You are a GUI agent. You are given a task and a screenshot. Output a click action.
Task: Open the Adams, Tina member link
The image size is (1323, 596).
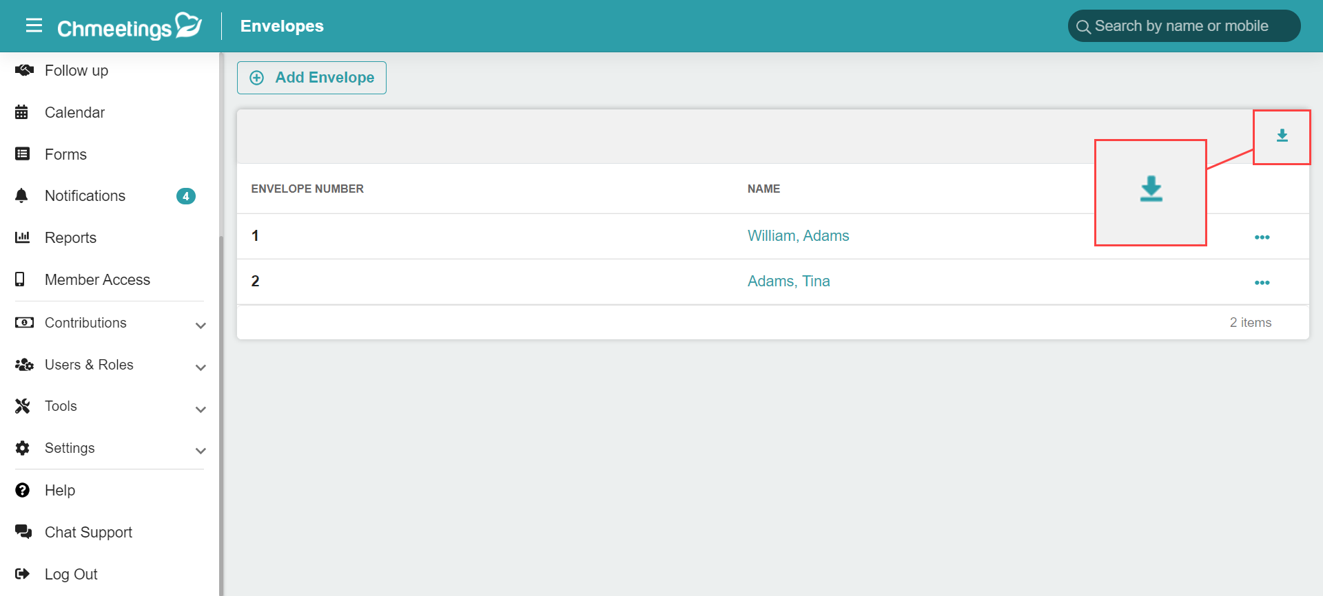coord(788,281)
